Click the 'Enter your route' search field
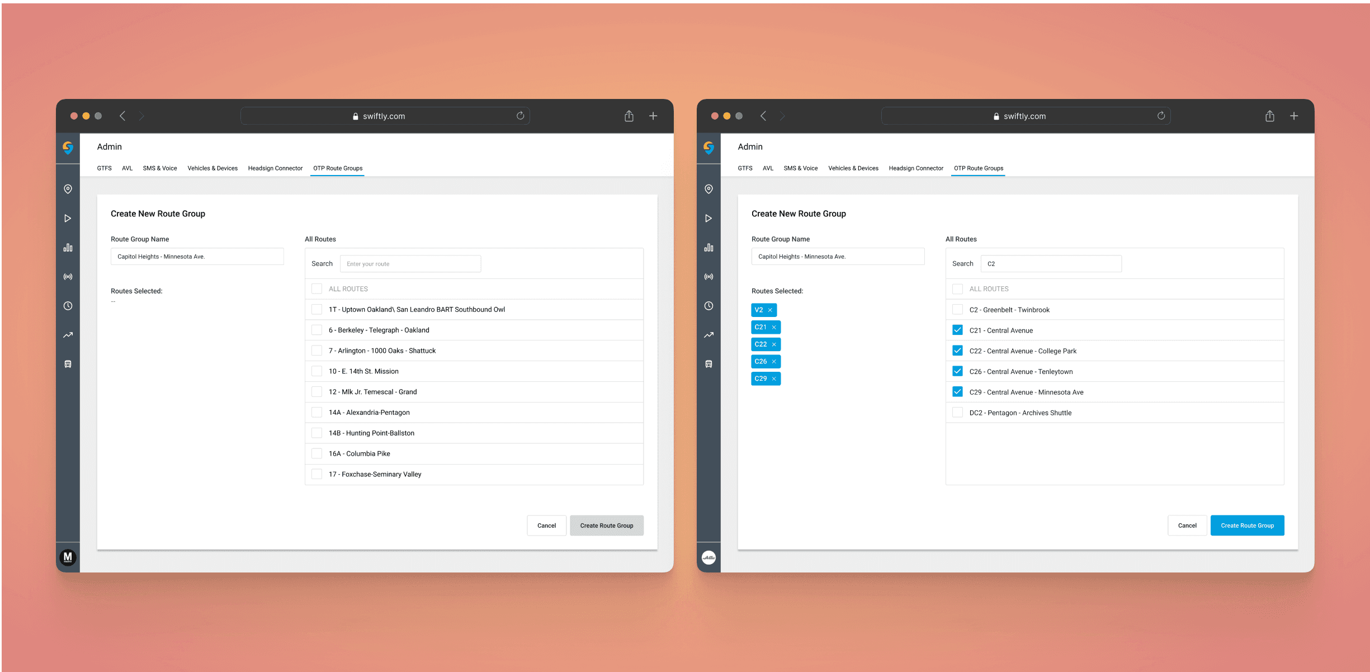Image resolution: width=1370 pixels, height=672 pixels. point(410,264)
